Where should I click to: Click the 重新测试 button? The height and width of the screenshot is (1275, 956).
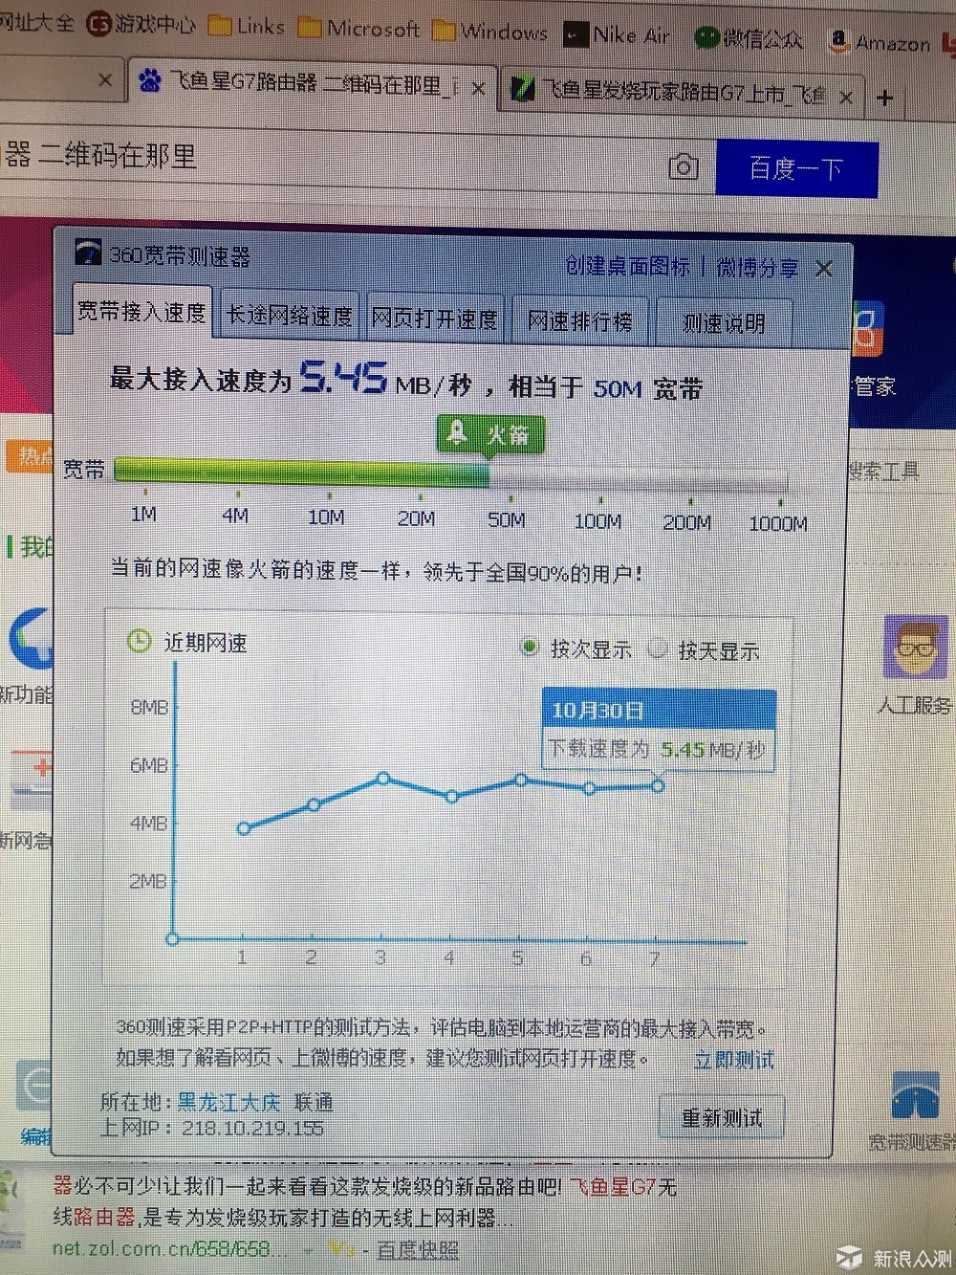click(x=722, y=1117)
